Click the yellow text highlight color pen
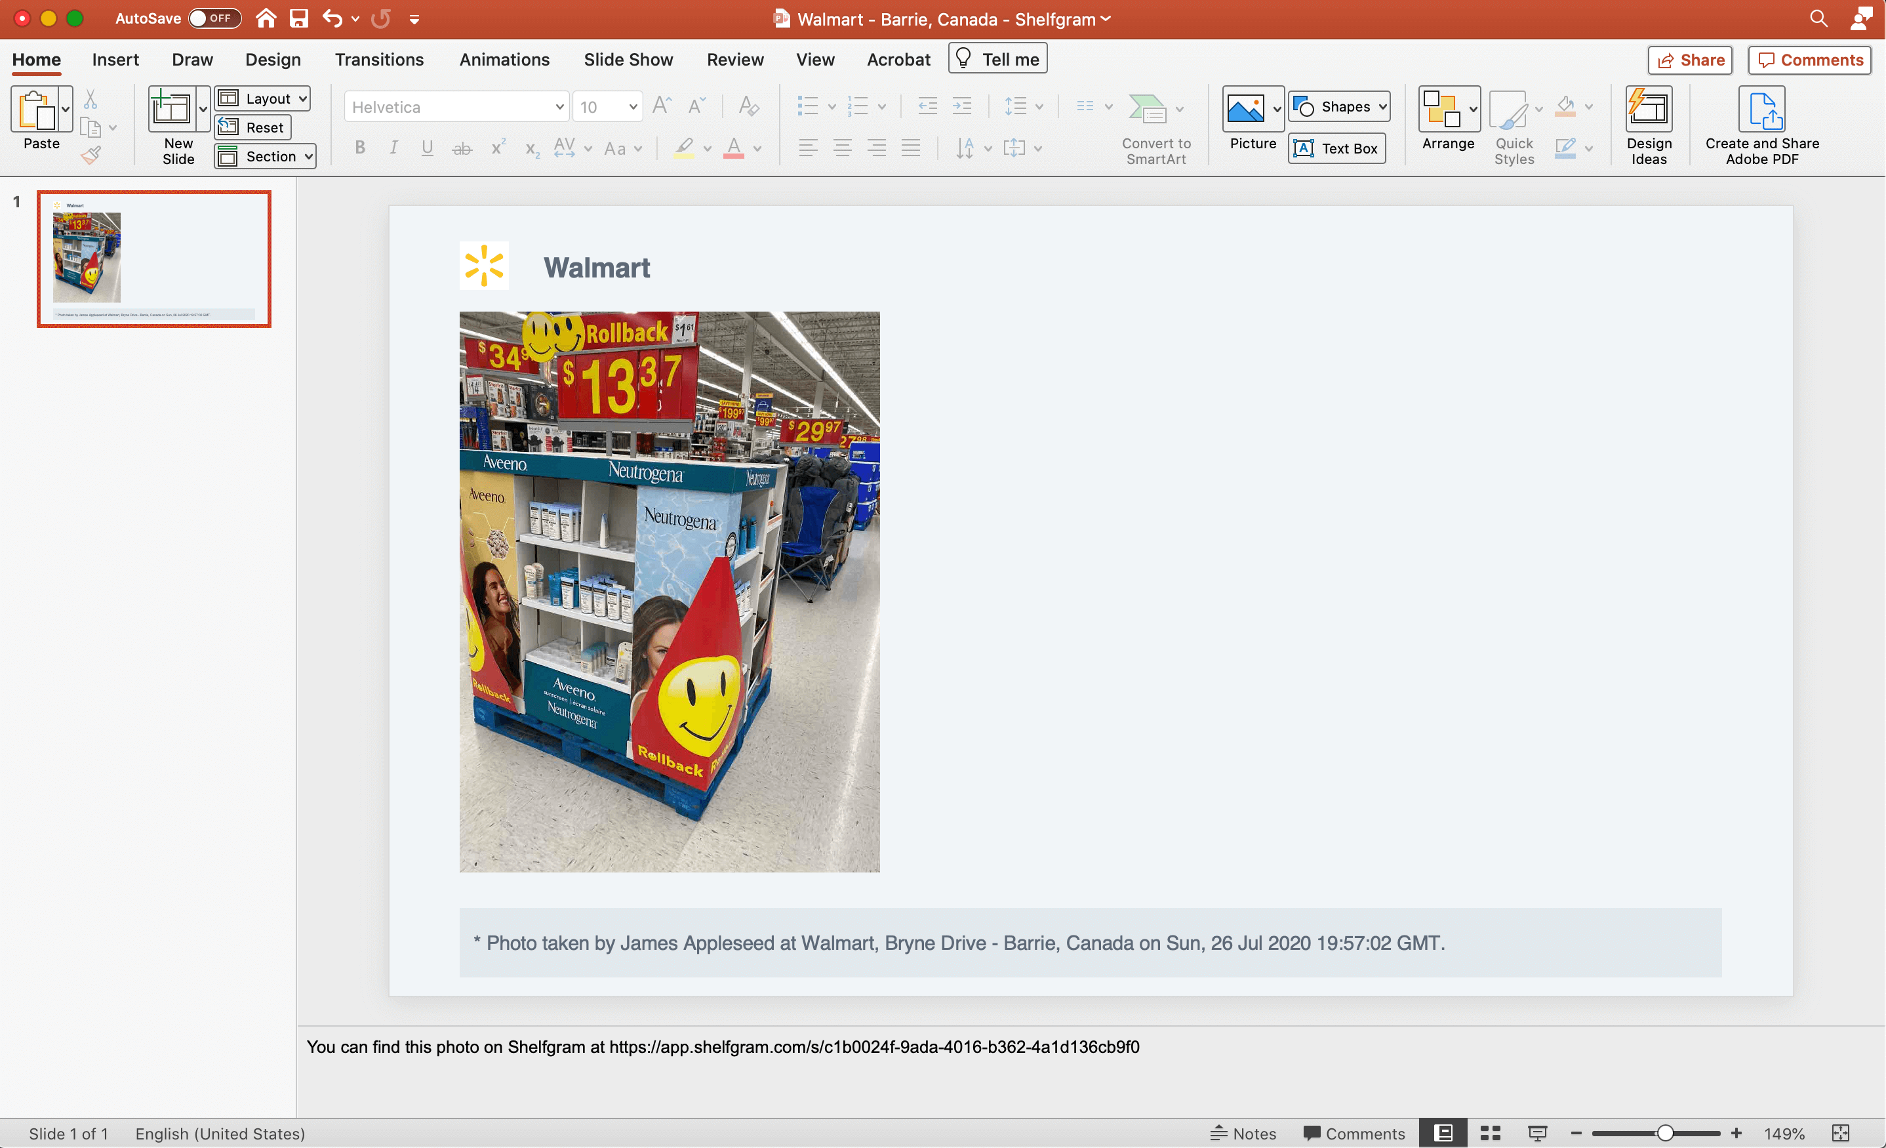The width and height of the screenshot is (1886, 1148). coord(684,148)
